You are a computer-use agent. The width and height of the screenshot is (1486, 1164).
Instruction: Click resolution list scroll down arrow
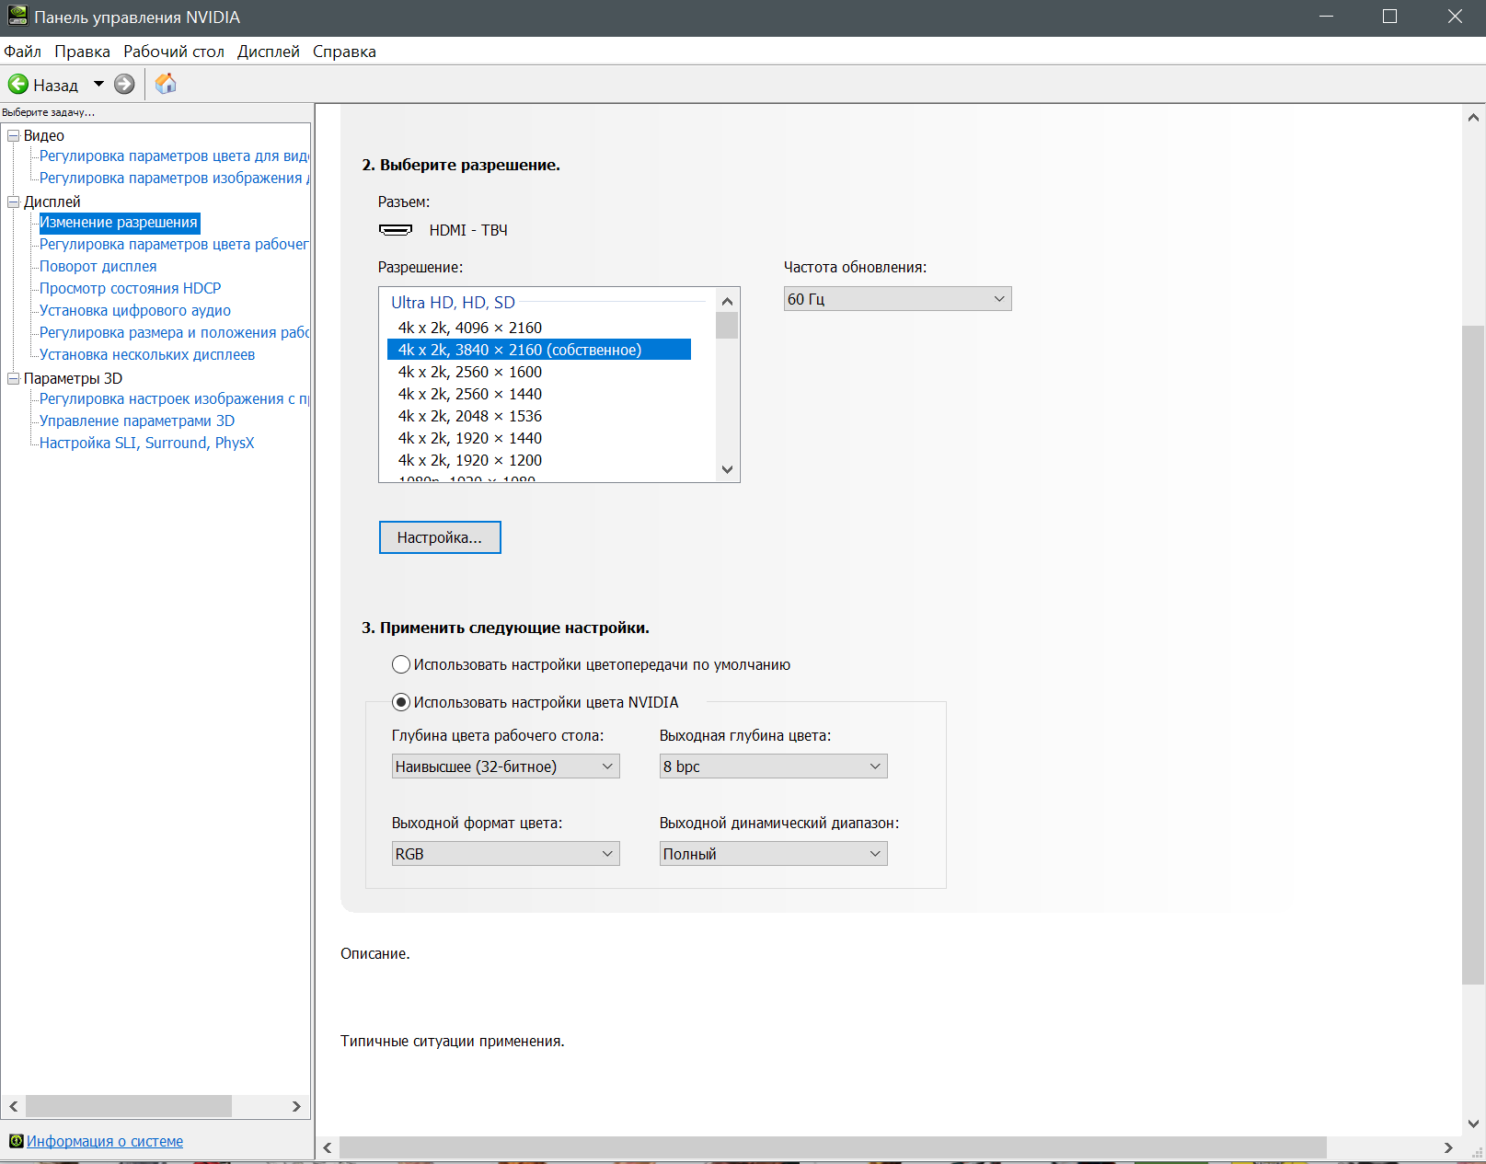point(727,469)
